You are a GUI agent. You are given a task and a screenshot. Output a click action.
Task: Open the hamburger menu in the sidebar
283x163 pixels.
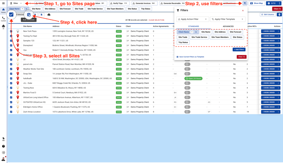tap(3, 3)
